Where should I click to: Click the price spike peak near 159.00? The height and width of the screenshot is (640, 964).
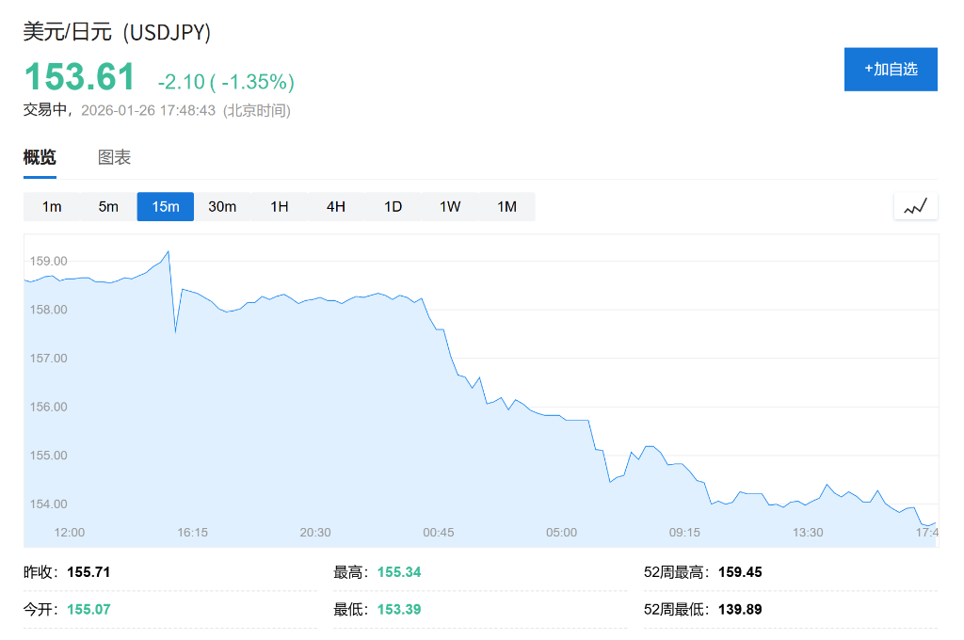point(168,251)
